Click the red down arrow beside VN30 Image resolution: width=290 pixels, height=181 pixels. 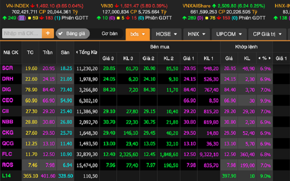click(116, 6)
